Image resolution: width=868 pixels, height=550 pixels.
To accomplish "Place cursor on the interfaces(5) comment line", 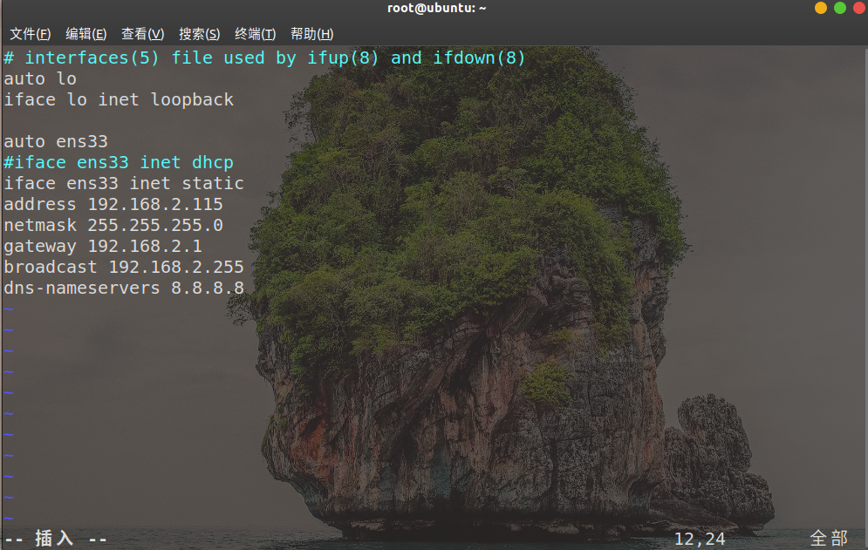I will 264,58.
